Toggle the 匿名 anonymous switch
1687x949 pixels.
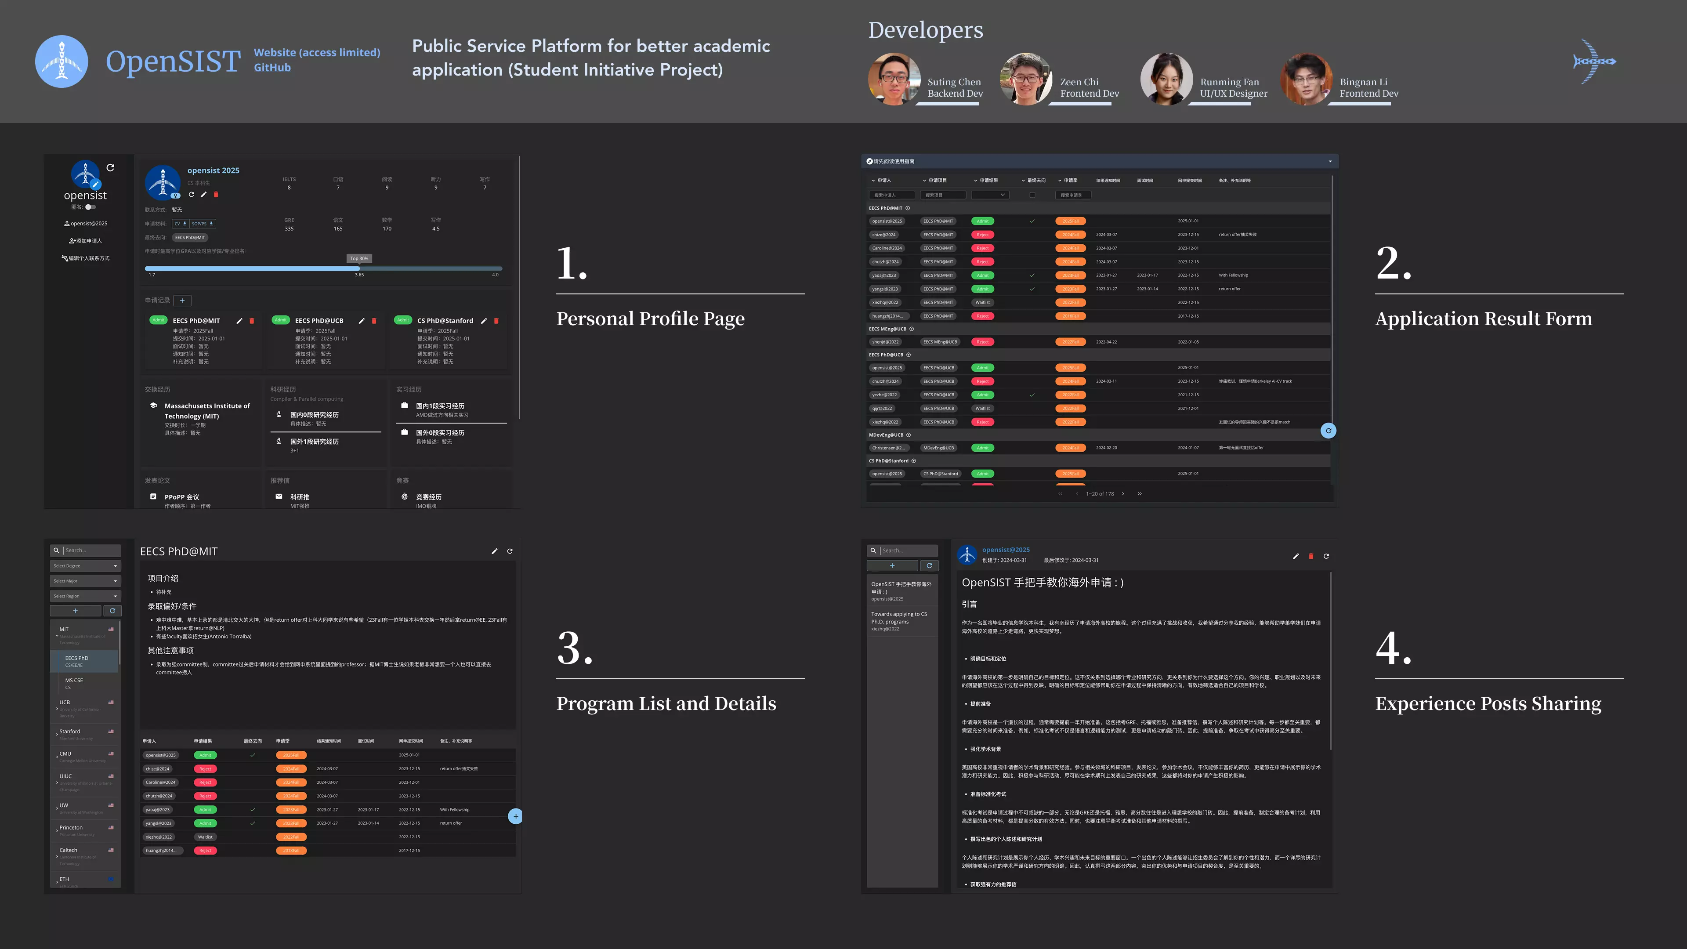point(91,207)
